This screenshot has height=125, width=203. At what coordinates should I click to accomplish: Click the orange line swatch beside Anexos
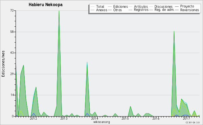(x=93, y=10)
